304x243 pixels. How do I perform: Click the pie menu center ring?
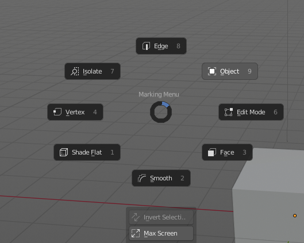point(161,112)
